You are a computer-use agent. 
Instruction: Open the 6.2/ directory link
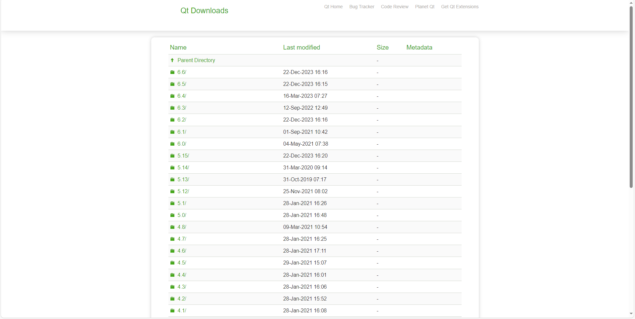[182, 120]
